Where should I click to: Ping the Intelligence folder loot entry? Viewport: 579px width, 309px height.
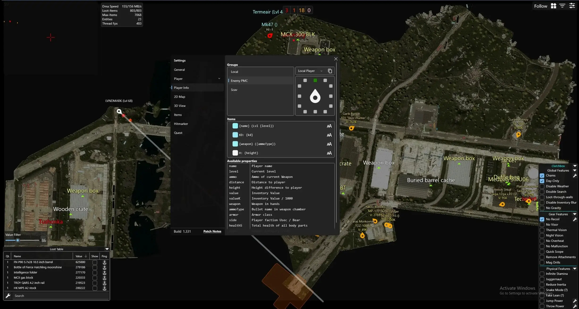coord(104,272)
